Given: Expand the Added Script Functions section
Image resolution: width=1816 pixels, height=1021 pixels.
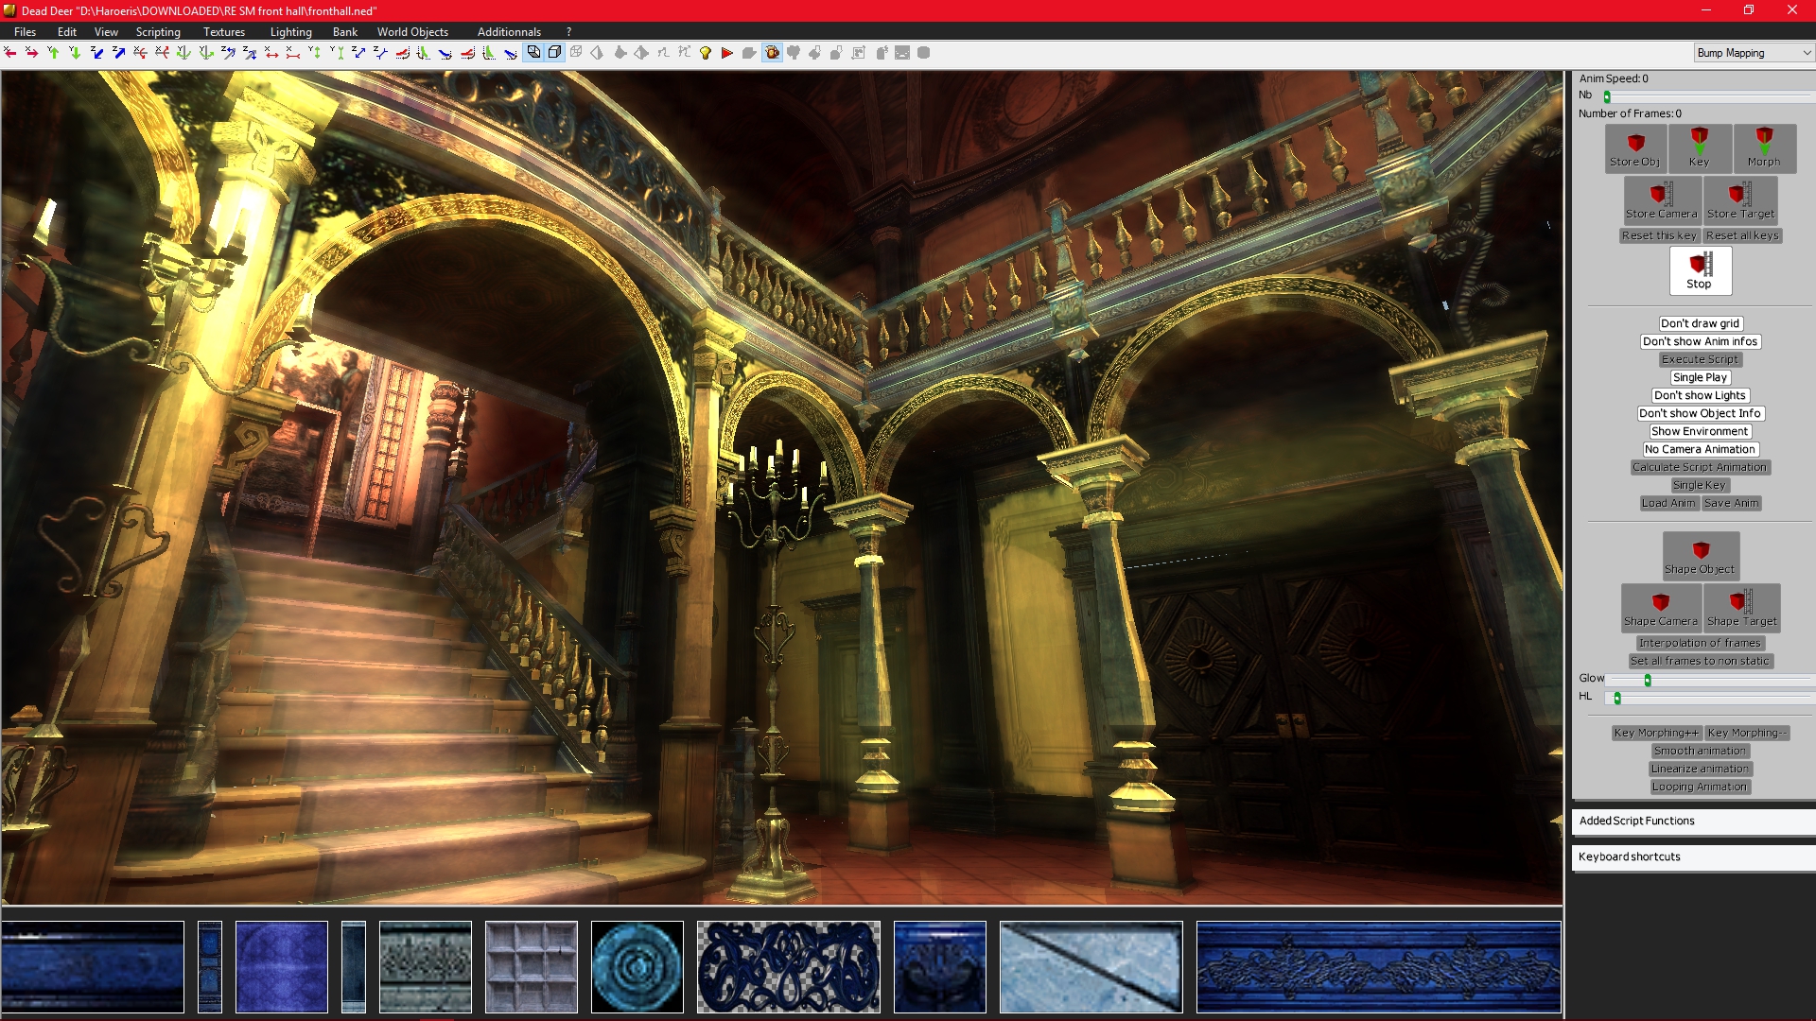Looking at the screenshot, I should point(1693,821).
